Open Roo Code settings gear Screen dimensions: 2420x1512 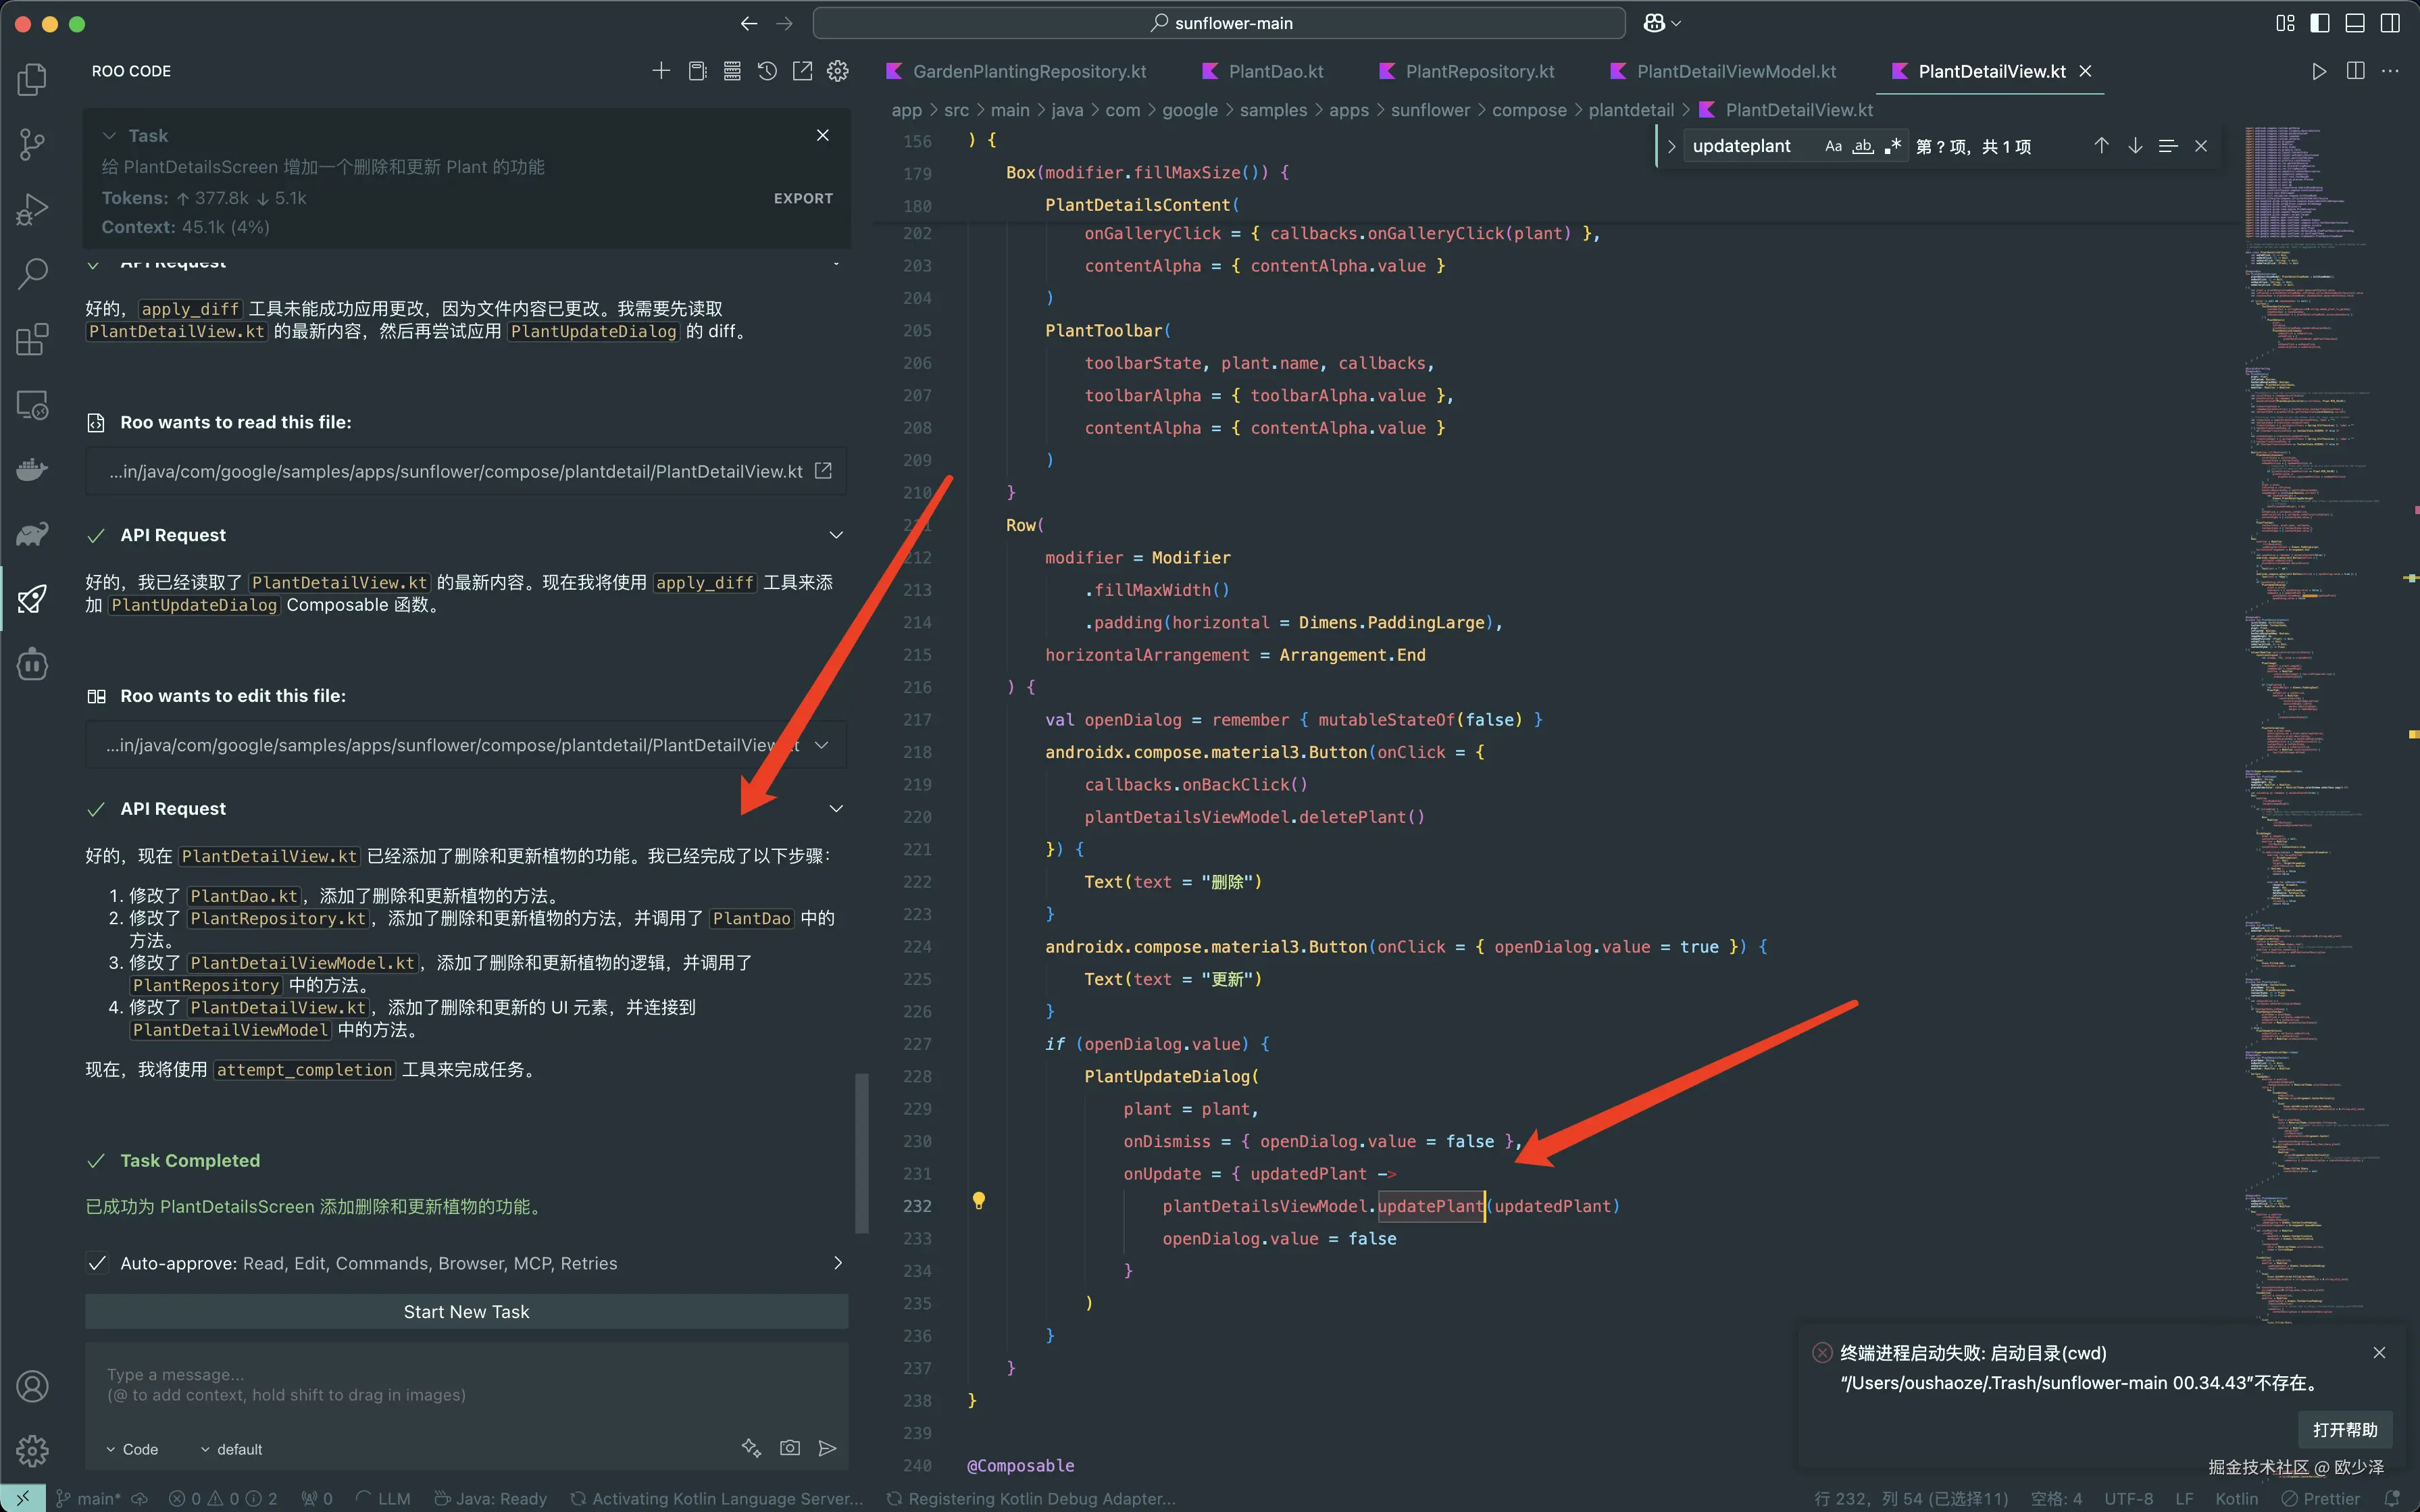[838, 71]
